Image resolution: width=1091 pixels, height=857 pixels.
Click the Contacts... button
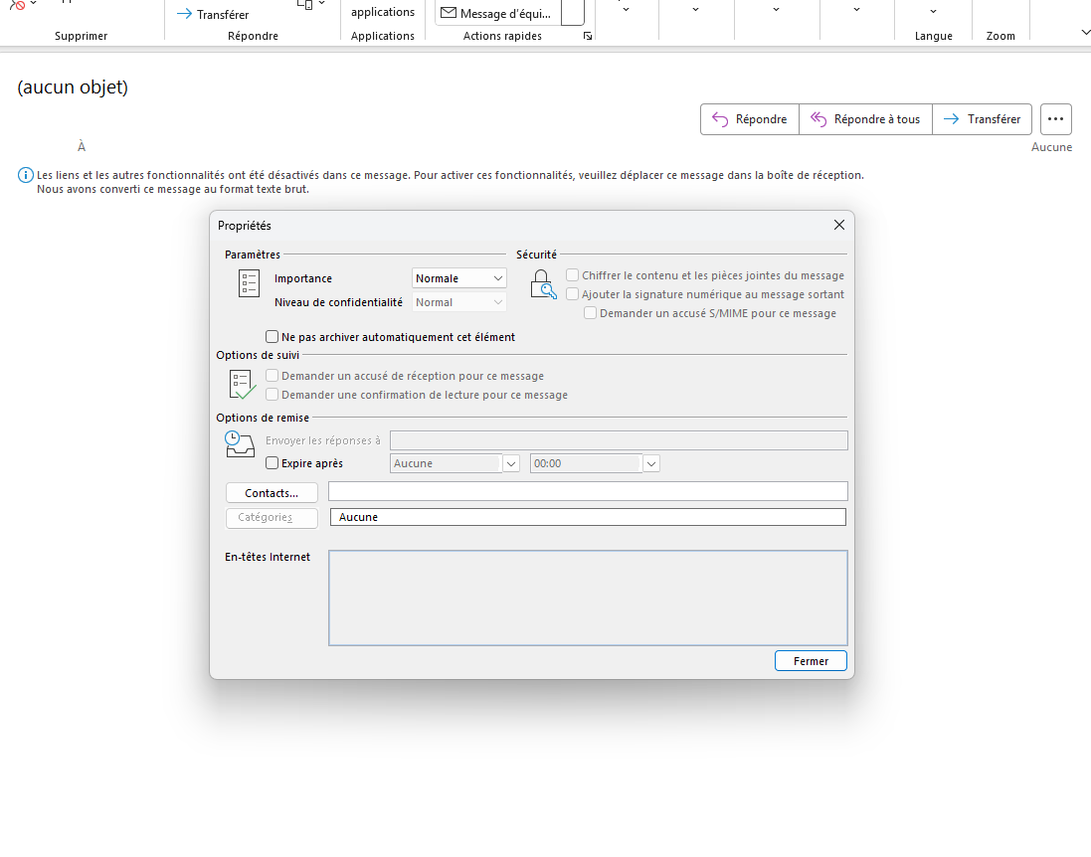pyautogui.click(x=272, y=493)
